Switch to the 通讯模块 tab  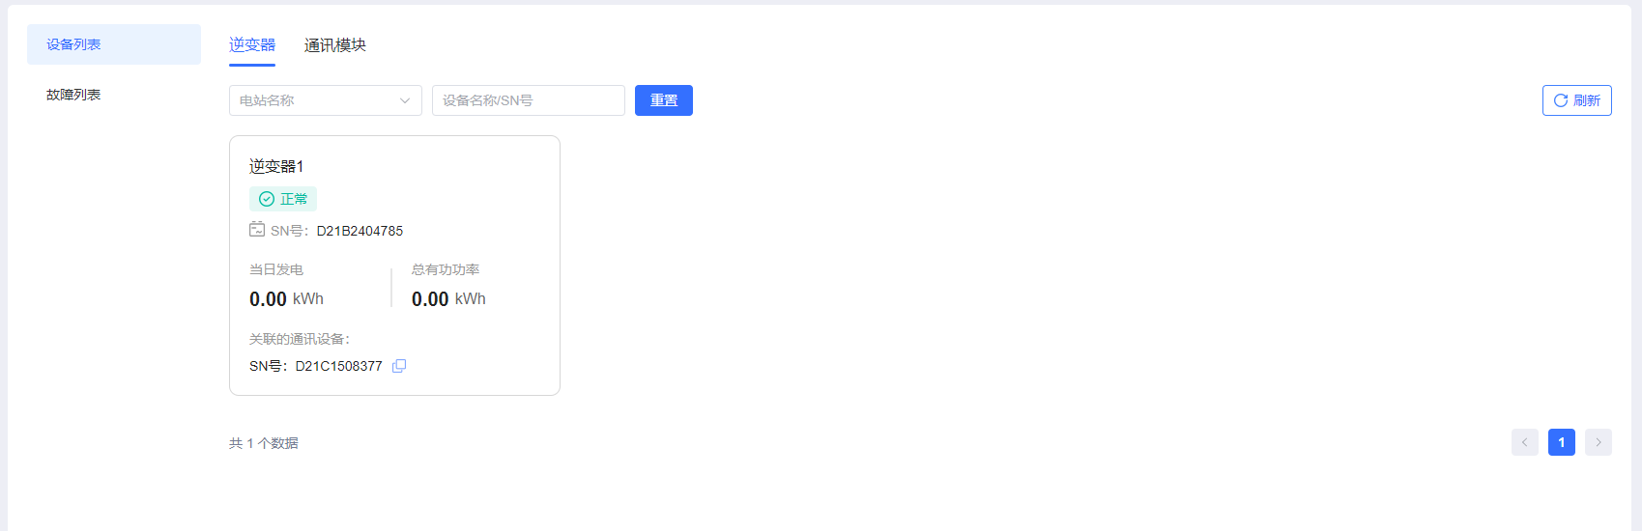coord(334,45)
